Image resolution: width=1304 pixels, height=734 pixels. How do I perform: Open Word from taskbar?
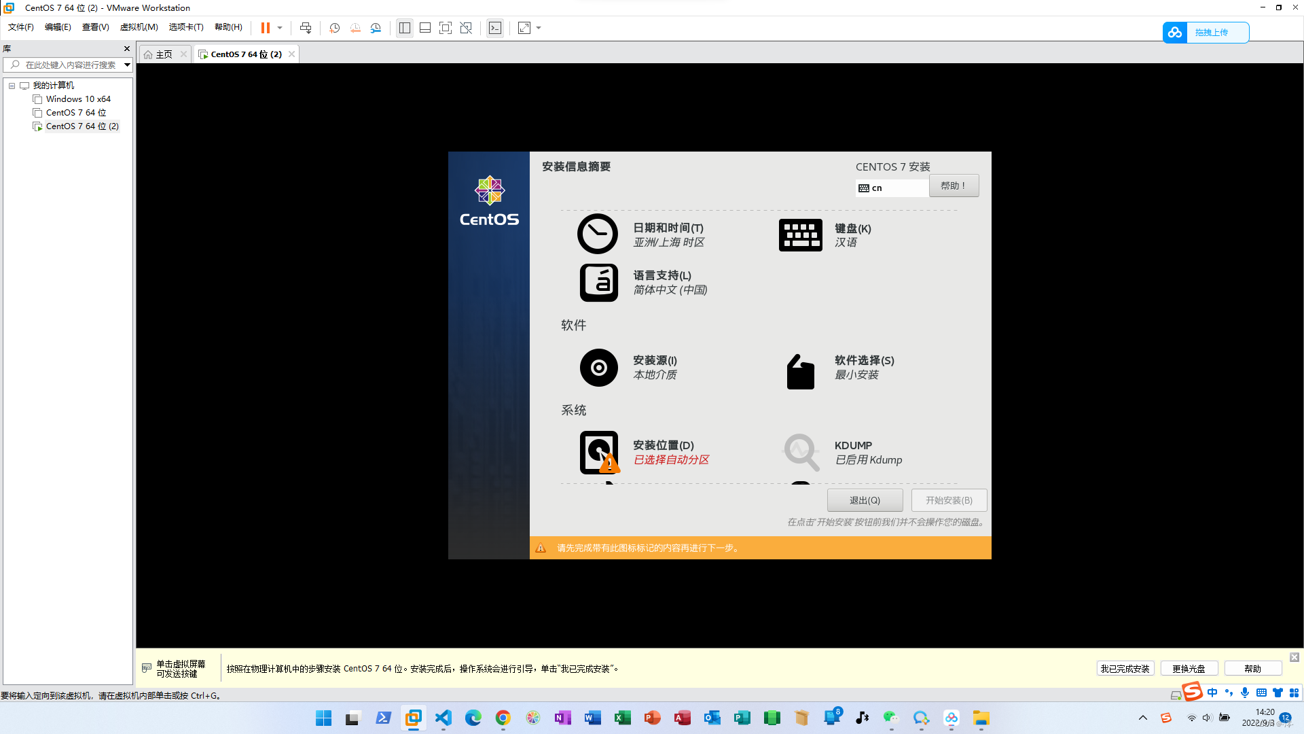[593, 718]
